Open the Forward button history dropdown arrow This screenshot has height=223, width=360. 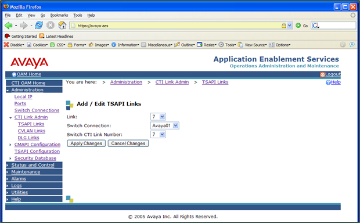[x=31, y=26]
